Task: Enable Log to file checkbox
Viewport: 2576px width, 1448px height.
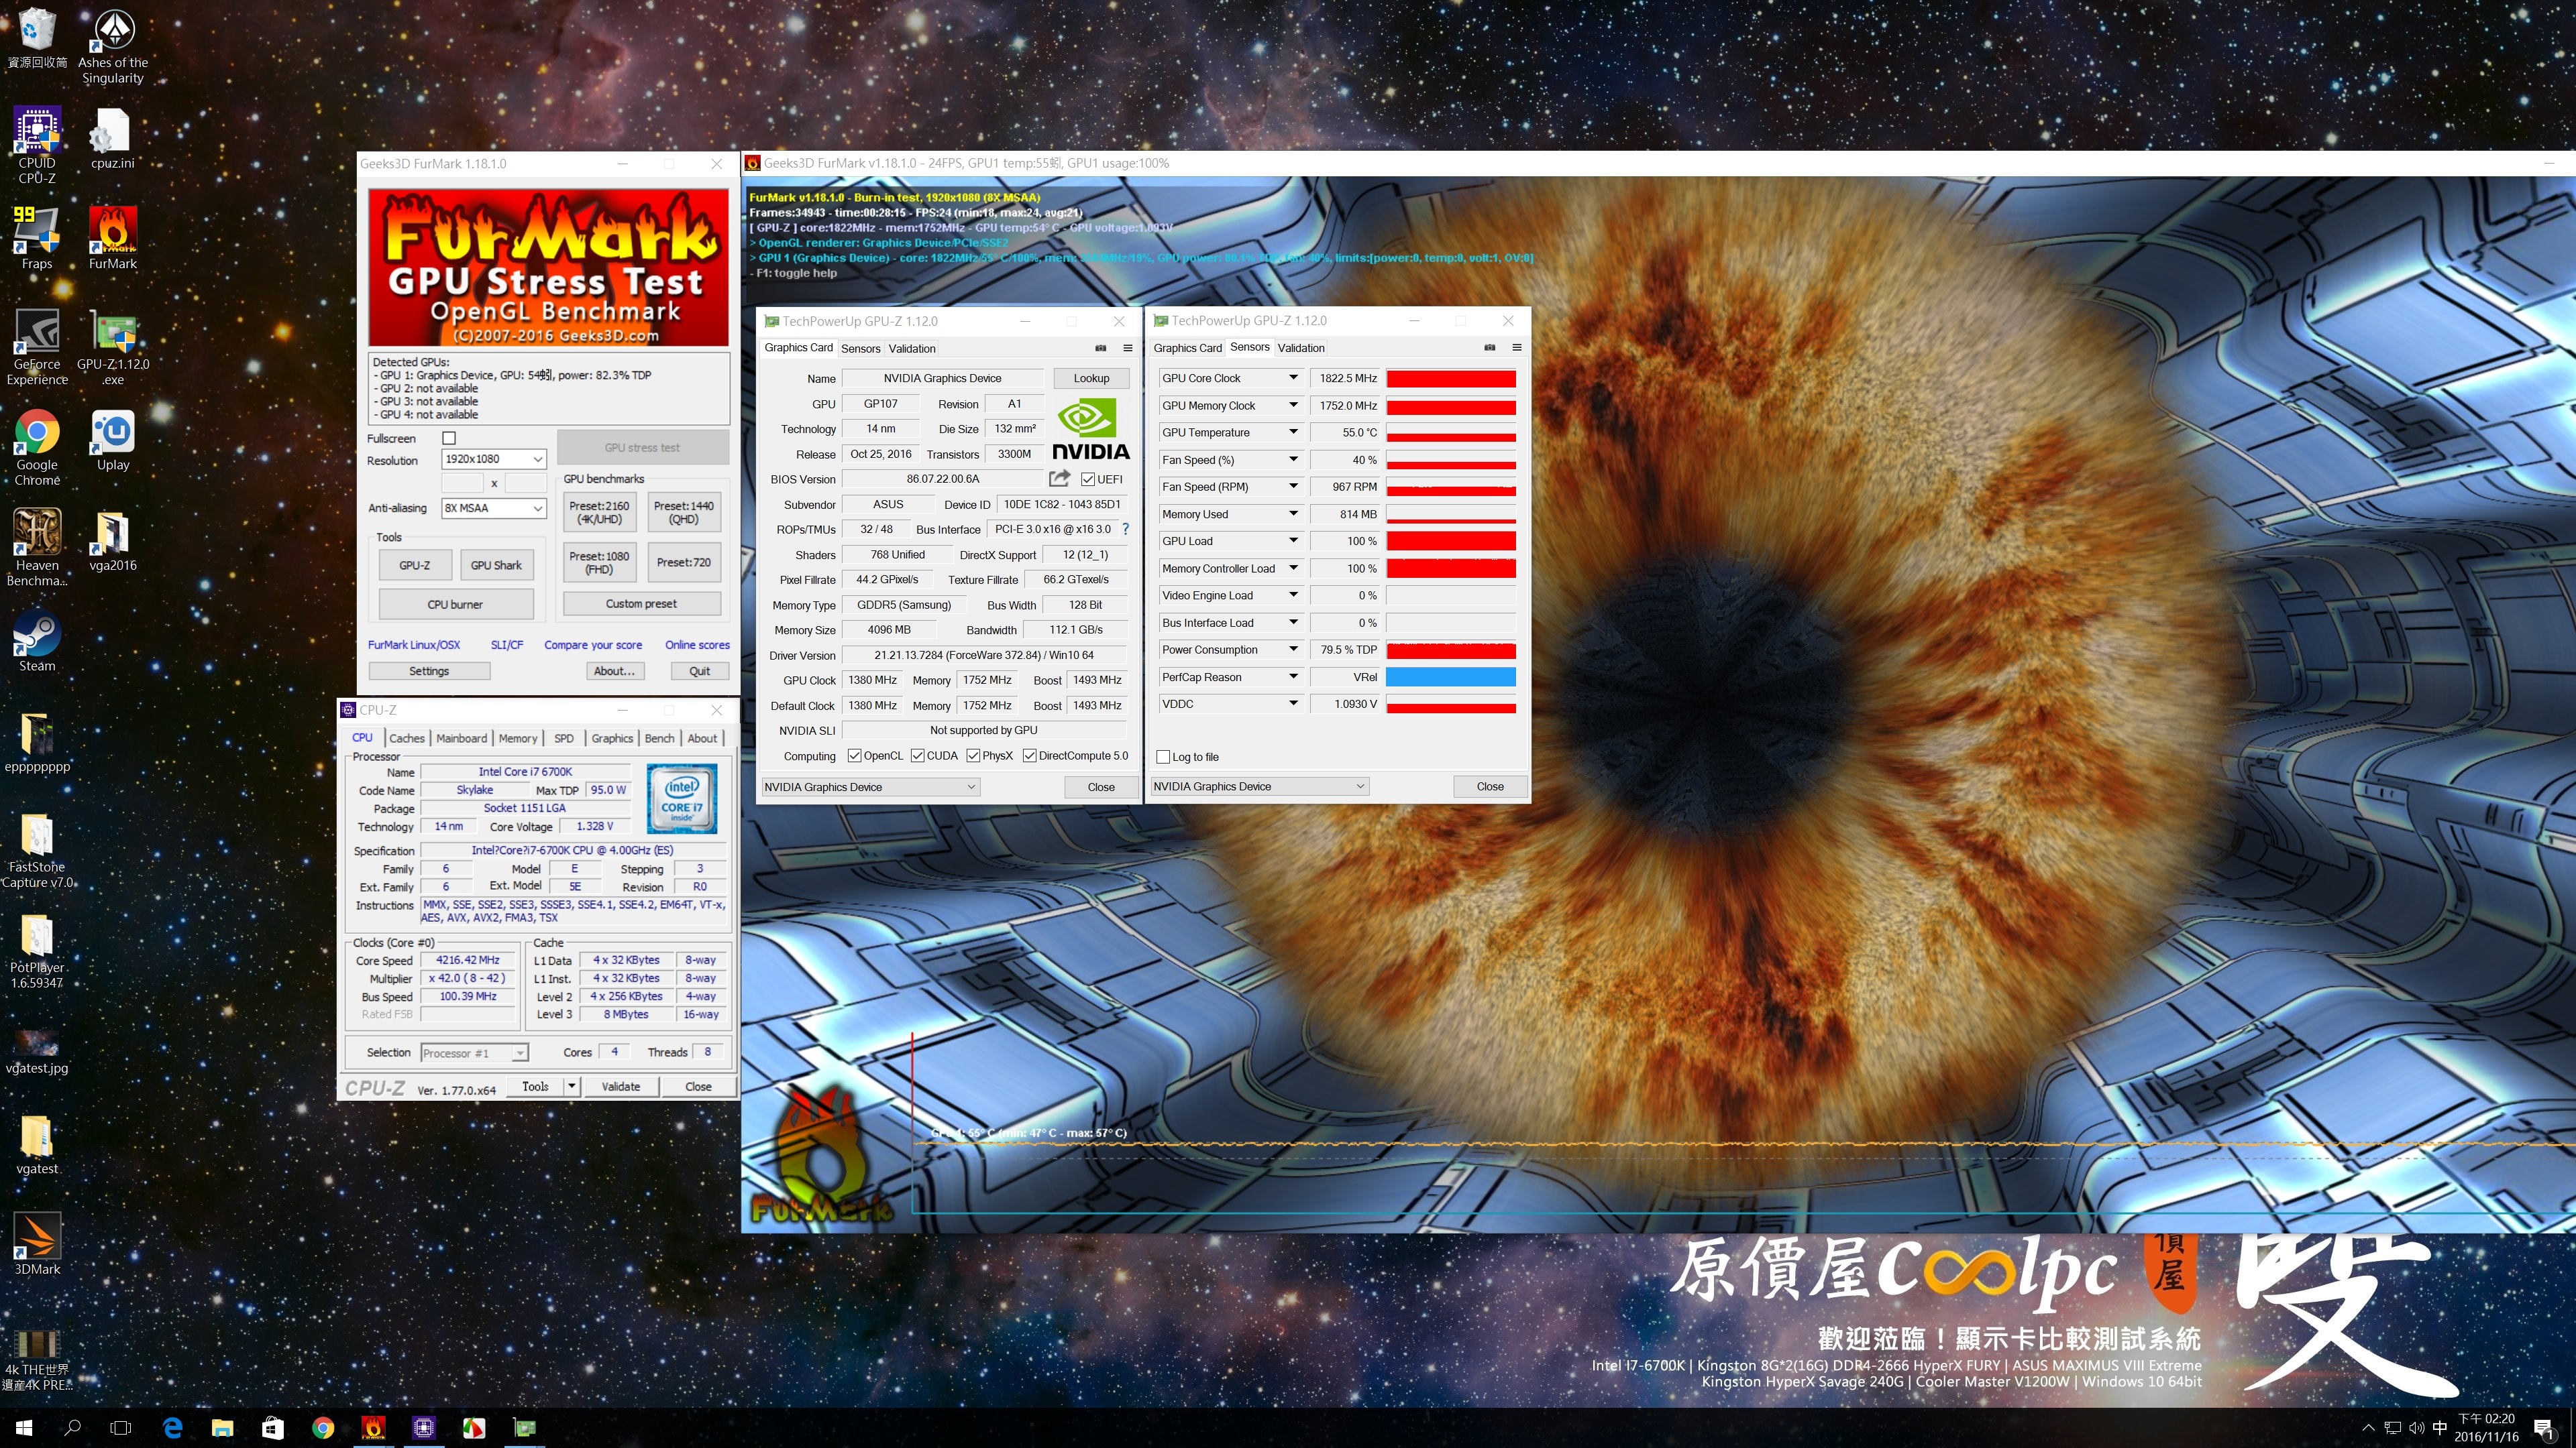Action: coord(1163,756)
